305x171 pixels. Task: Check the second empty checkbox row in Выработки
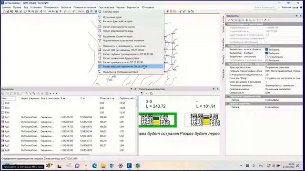[3, 108]
